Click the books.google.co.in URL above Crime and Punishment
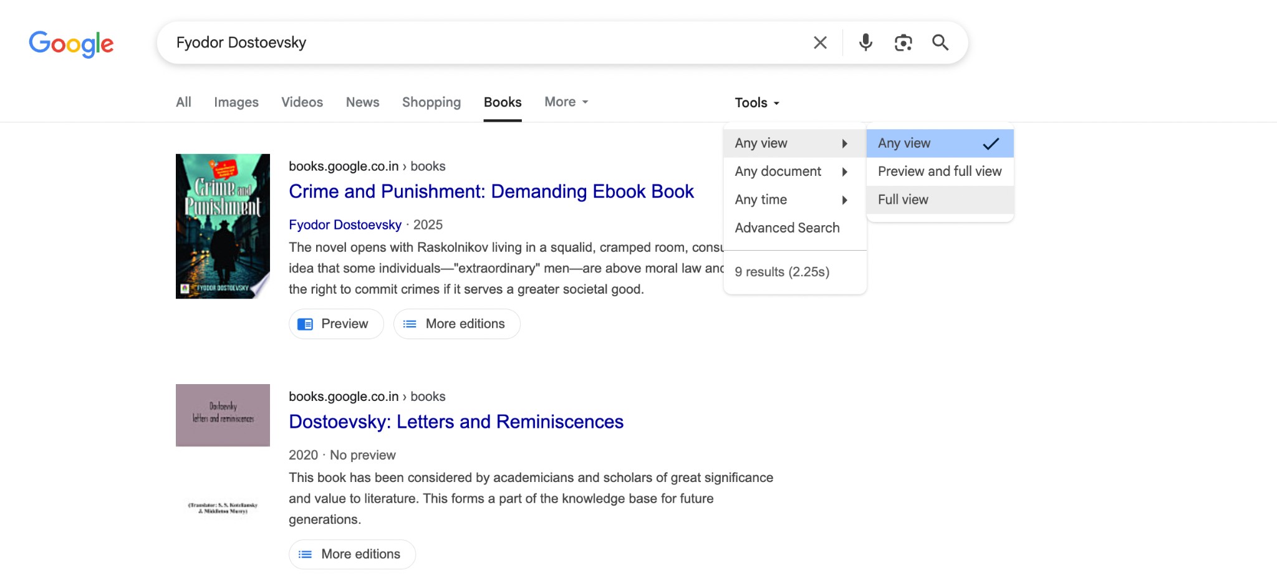The image size is (1277, 588). click(367, 166)
